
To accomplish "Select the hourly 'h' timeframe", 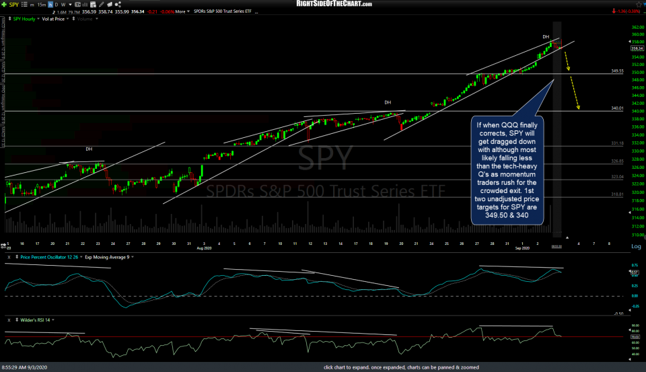I will click(50, 5).
